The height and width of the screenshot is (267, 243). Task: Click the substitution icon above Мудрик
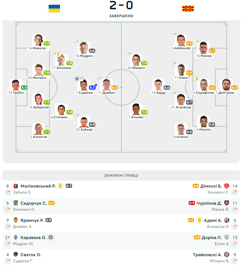click(x=77, y=42)
